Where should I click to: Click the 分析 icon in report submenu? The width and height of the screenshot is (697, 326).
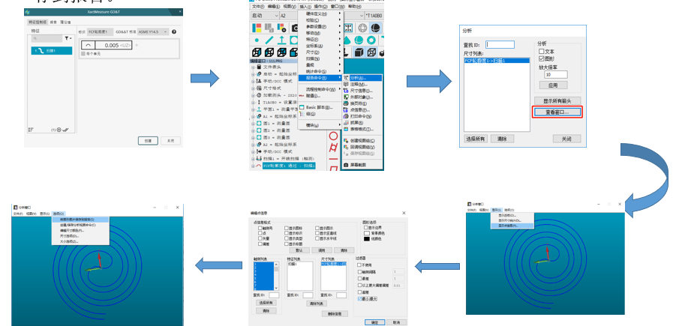click(x=346, y=78)
